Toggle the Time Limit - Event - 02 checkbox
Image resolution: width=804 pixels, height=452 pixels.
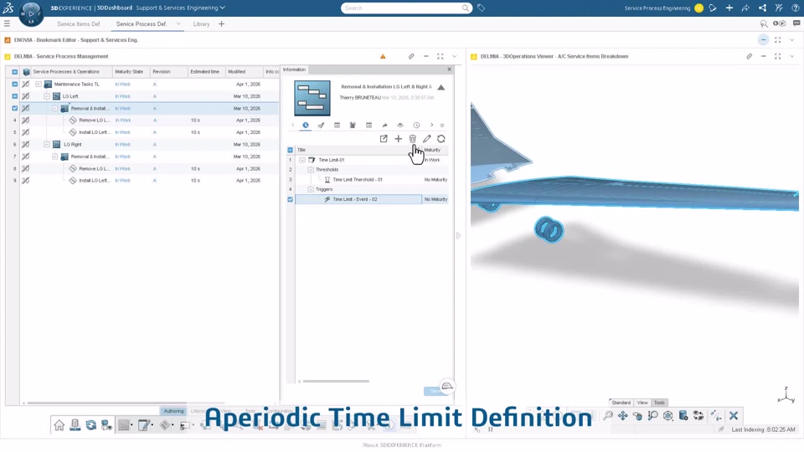(x=291, y=199)
